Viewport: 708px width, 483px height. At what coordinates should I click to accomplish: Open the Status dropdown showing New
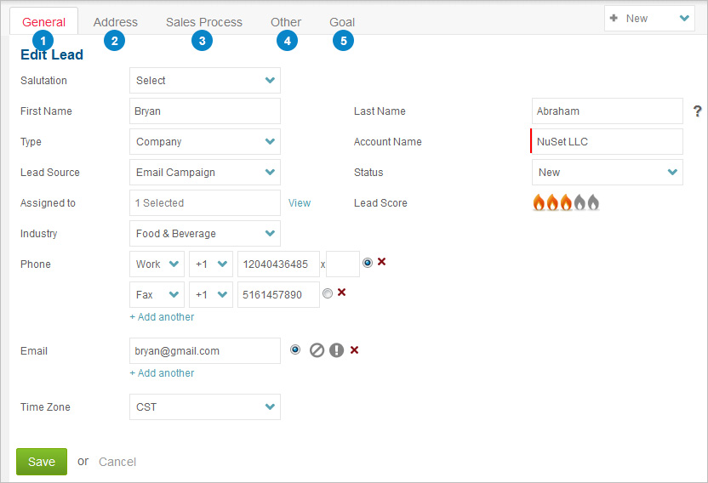608,173
